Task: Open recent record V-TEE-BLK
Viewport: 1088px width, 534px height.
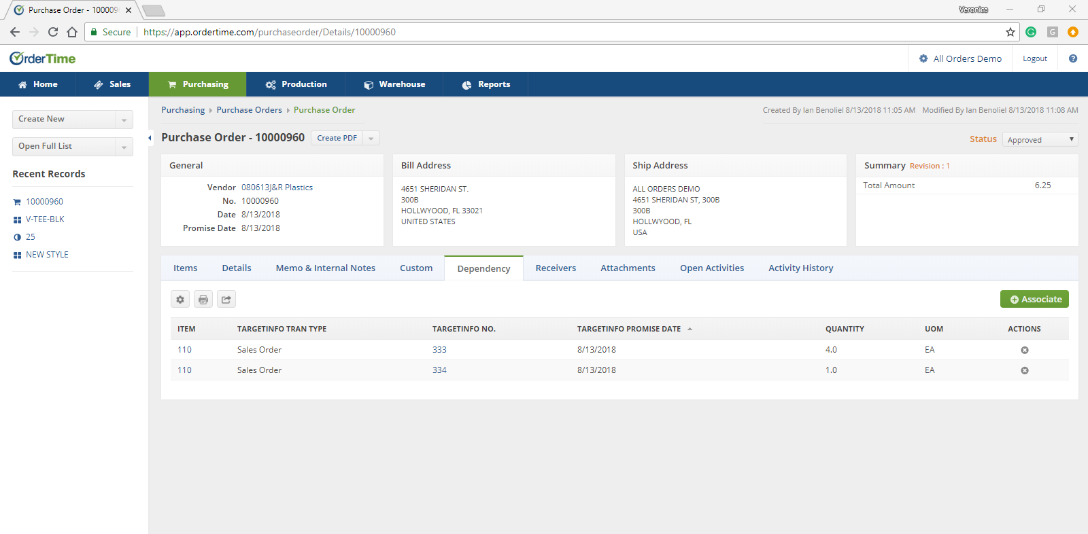Action: pyautogui.click(x=45, y=219)
